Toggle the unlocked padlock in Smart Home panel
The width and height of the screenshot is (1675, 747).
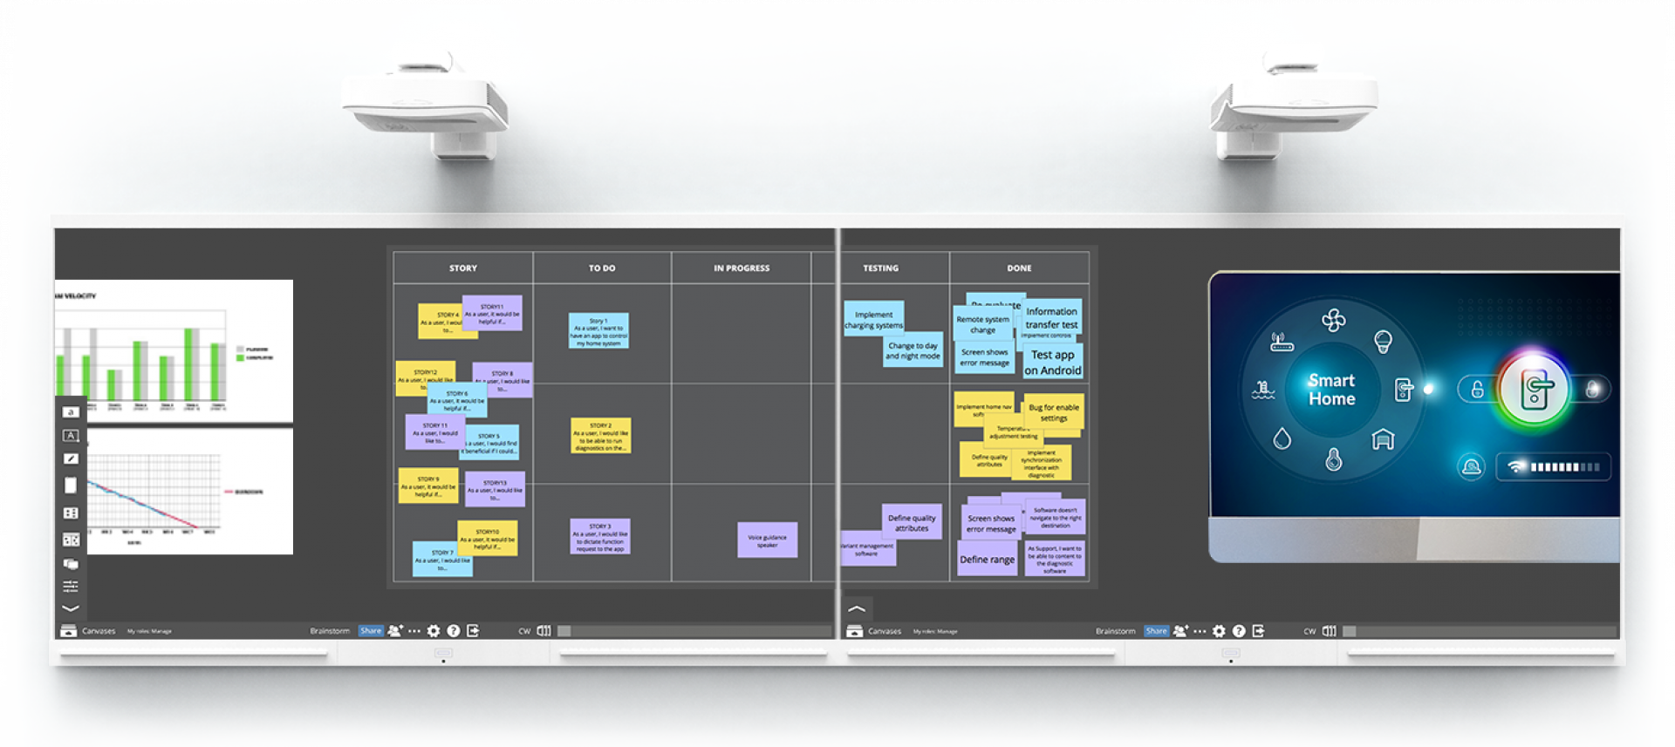tap(1477, 390)
